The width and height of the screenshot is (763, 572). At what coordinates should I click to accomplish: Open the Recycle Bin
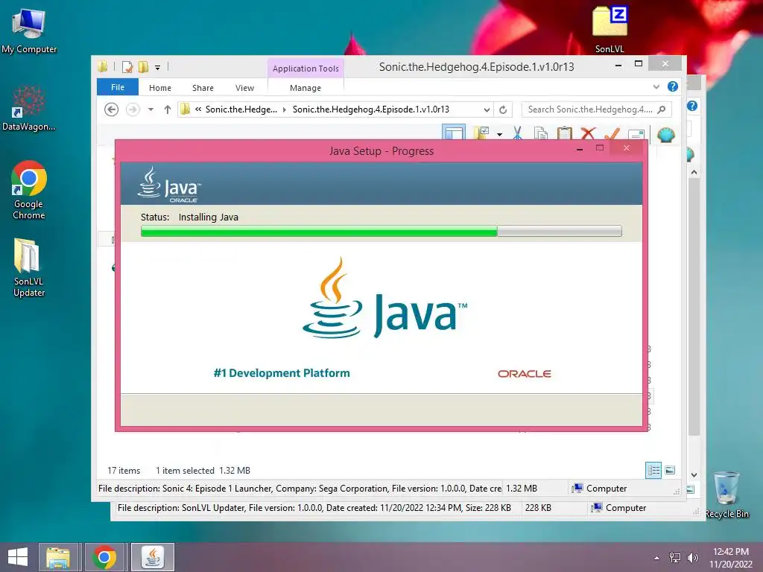click(x=726, y=495)
